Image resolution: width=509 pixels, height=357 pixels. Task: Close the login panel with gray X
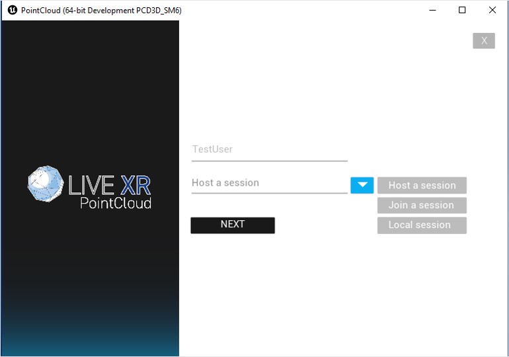483,41
